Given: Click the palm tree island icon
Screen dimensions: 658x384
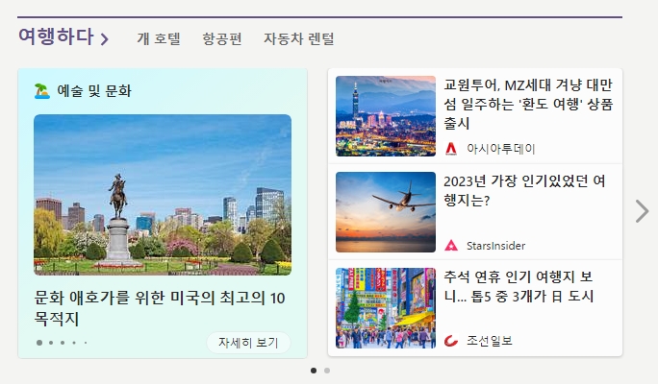Looking at the screenshot, I should tap(42, 91).
